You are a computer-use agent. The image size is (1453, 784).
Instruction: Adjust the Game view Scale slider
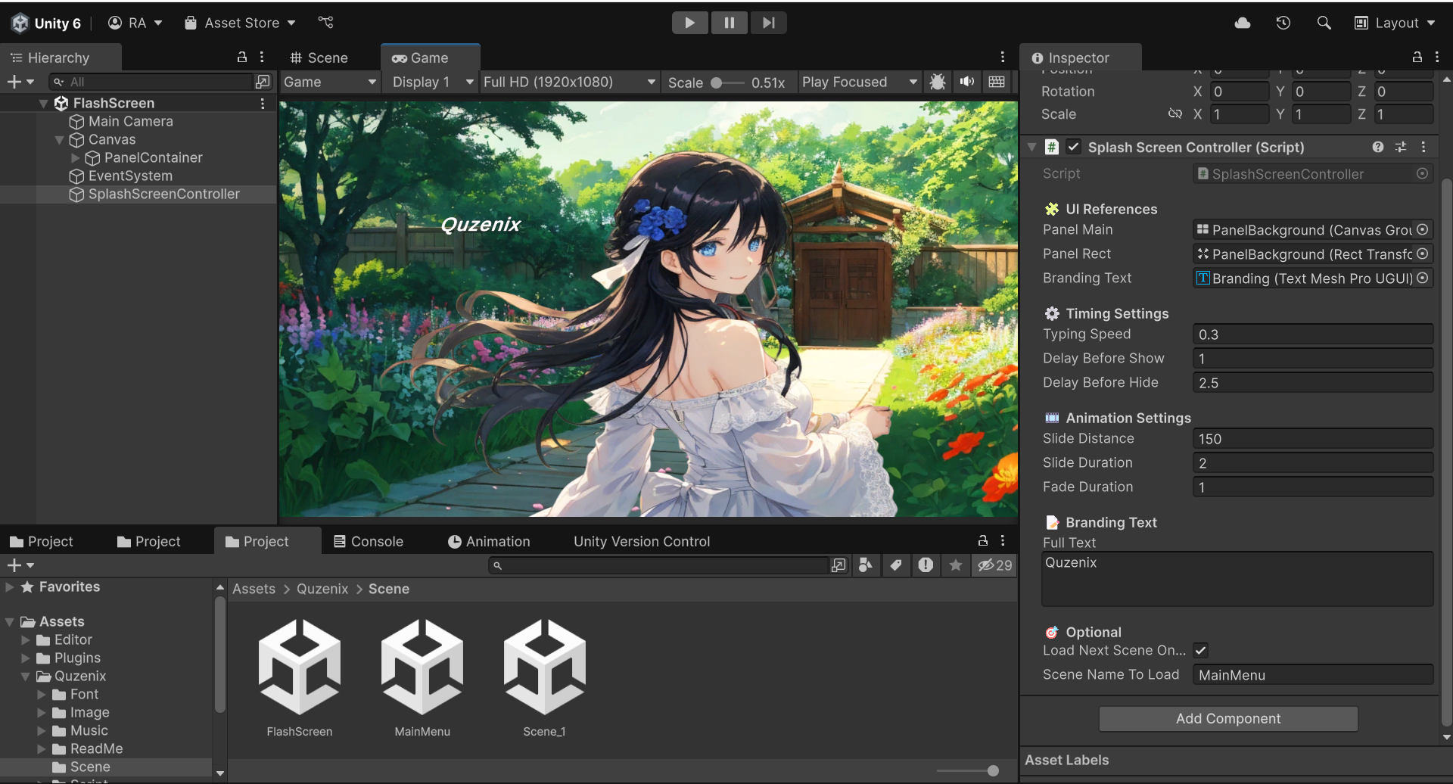tap(727, 82)
